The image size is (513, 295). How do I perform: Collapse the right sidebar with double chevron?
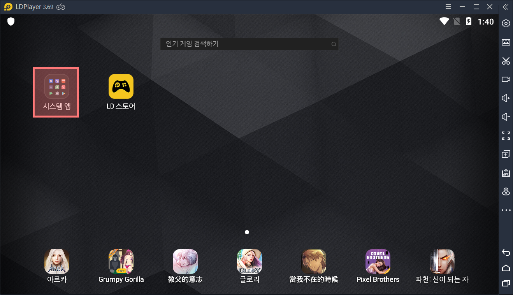pyautogui.click(x=506, y=7)
